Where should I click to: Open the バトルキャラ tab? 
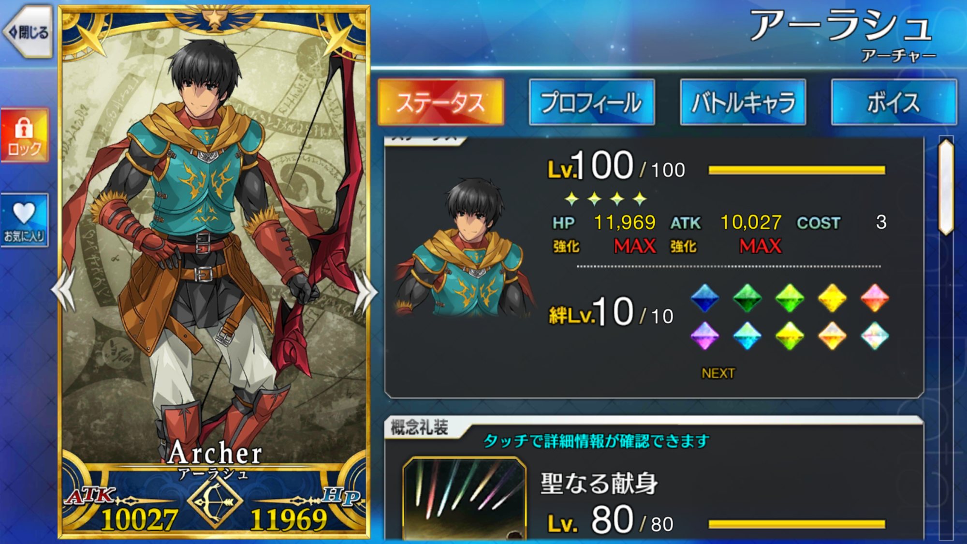click(x=743, y=102)
